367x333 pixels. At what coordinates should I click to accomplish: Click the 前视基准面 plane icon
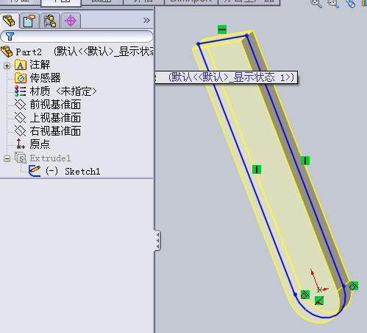point(20,105)
